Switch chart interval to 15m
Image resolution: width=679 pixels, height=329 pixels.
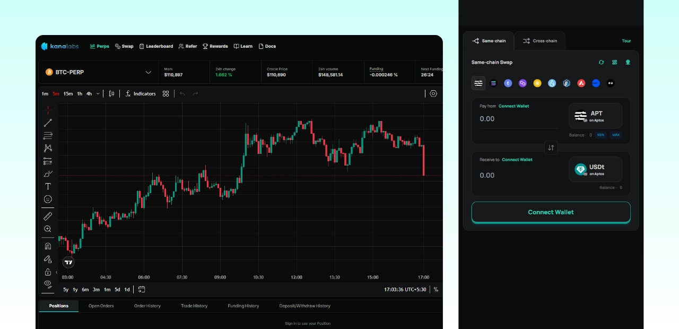coord(68,94)
